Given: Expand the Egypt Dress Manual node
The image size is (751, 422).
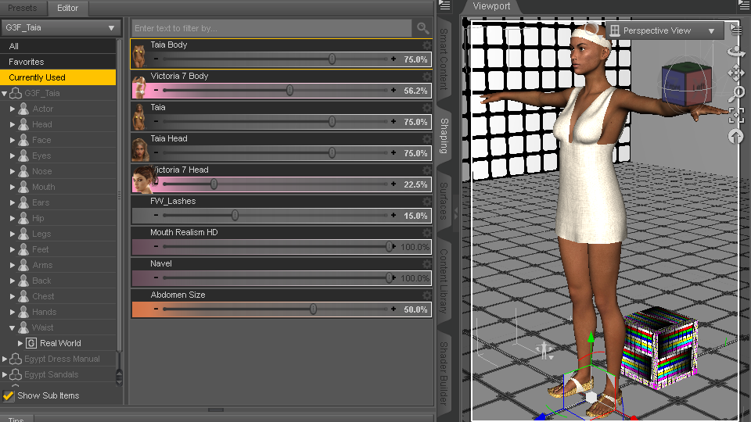Looking at the screenshot, I should 5,359.
